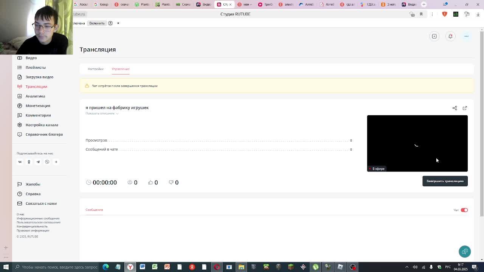Click the page vertical scrollbar
This screenshot has width=484, height=272.
pos(481,125)
